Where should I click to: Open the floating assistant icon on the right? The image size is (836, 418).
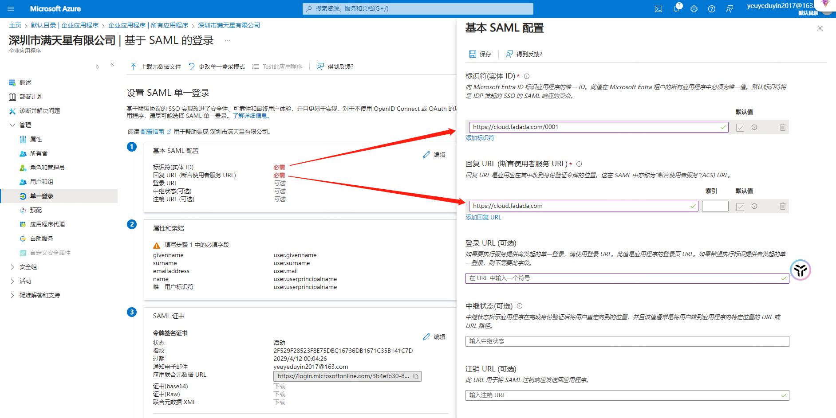(801, 270)
